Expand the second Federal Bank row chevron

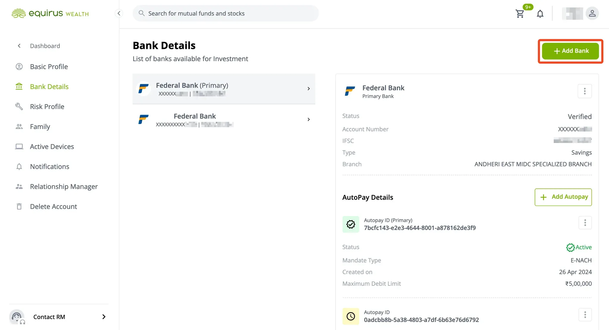point(309,119)
